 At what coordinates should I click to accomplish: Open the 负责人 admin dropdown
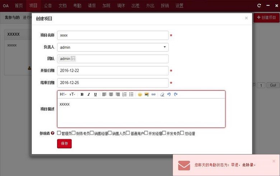(113, 47)
